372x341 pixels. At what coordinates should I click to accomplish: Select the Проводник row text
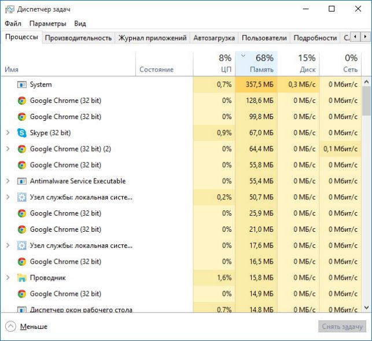pyautogui.click(x=47, y=278)
